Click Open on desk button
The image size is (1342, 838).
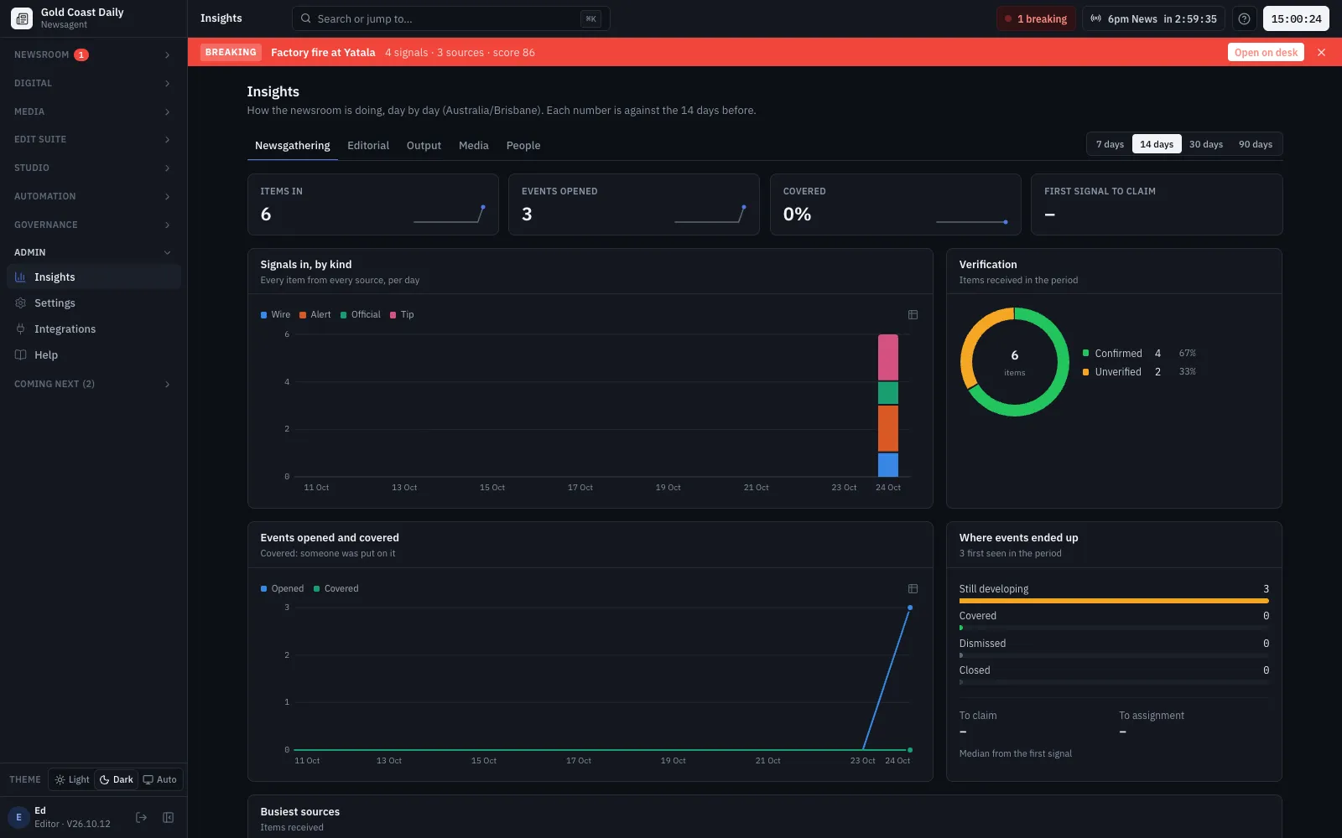[1266, 52]
